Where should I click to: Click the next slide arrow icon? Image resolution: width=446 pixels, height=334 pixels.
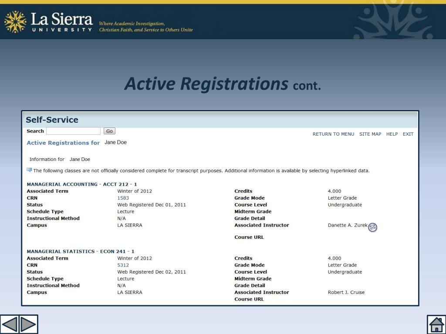point(28,324)
